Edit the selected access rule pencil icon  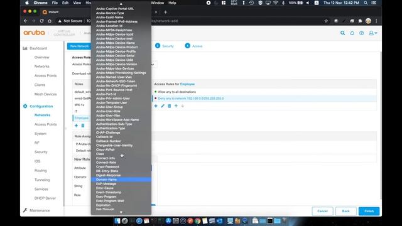pyautogui.click(x=163, y=106)
